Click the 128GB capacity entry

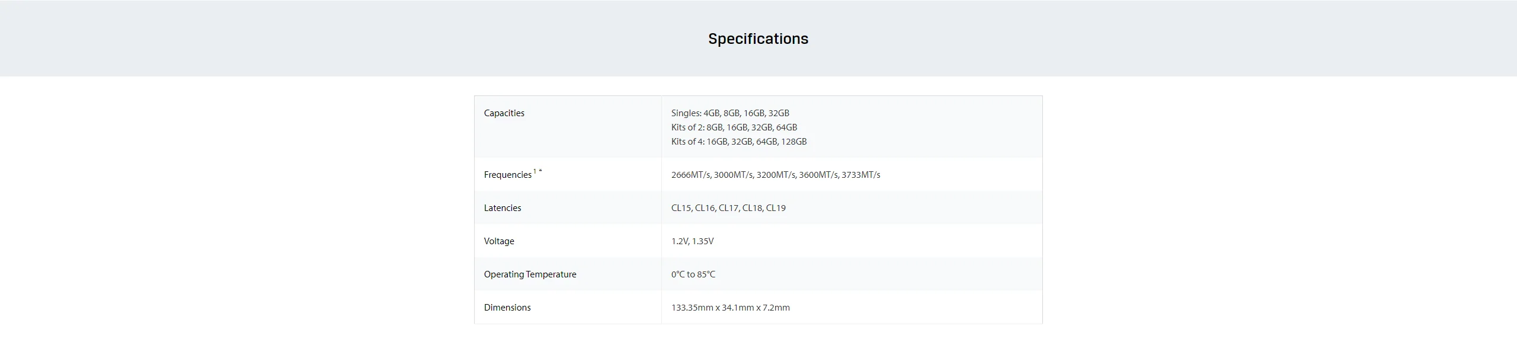(x=793, y=142)
